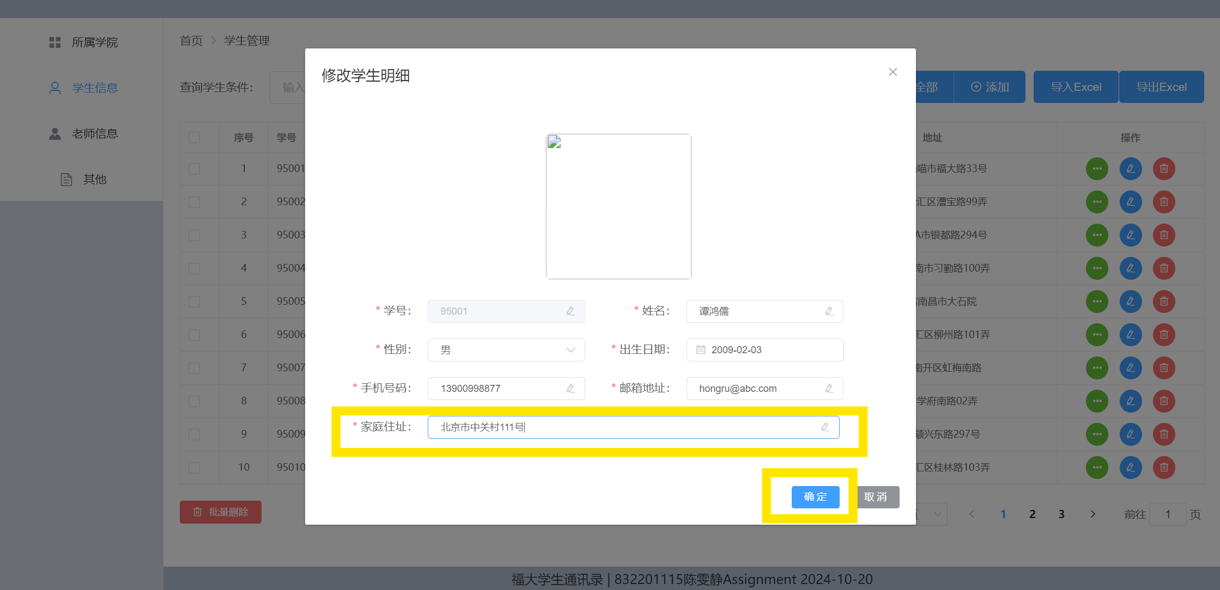
Task: Click the green details icon in row 8
Action: click(1097, 401)
